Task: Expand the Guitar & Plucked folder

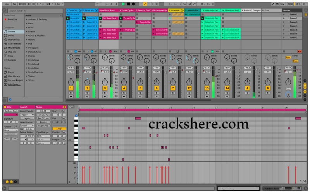Action: point(26,36)
